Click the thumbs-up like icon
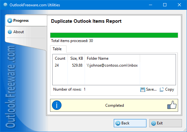Viewport: 187px width, 132px height. coord(172,105)
